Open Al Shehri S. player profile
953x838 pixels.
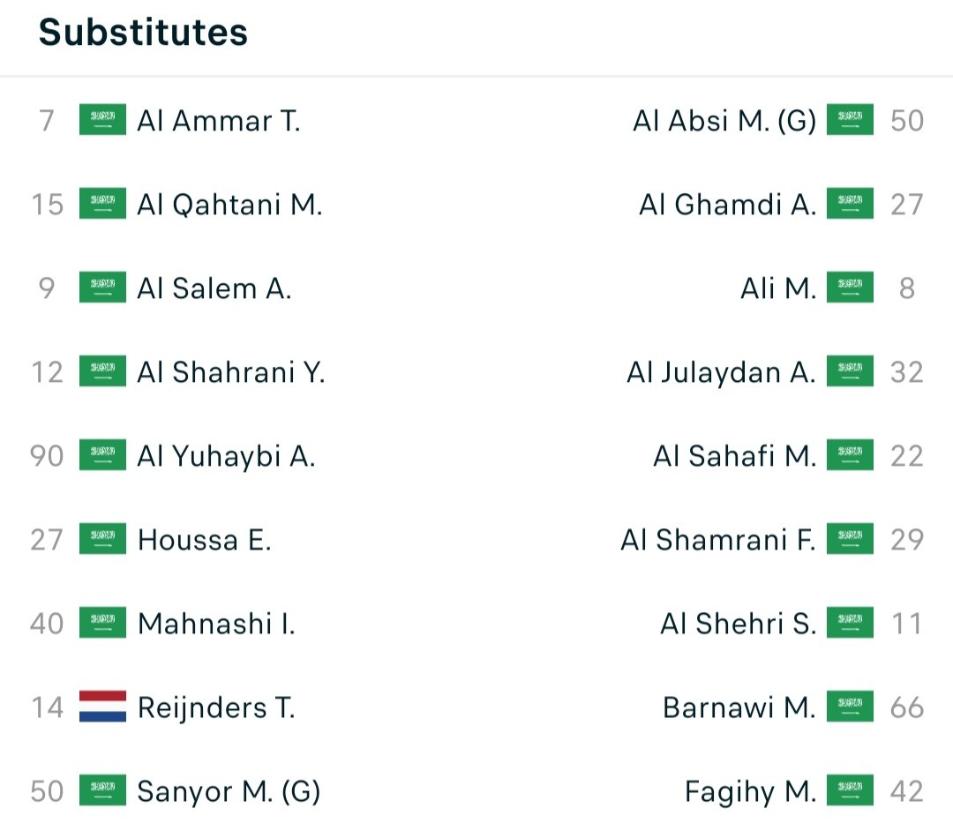tap(738, 624)
